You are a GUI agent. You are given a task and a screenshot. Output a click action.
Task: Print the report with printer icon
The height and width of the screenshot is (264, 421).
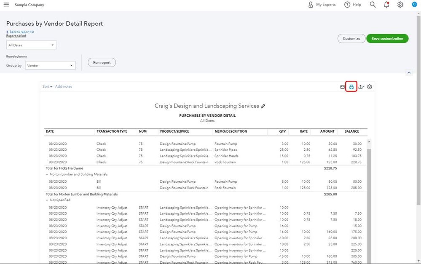click(x=351, y=87)
